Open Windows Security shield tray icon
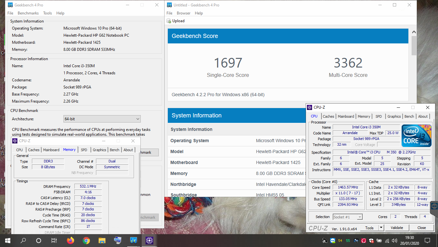This screenshot has height=247, width=438. pos(371,241)
